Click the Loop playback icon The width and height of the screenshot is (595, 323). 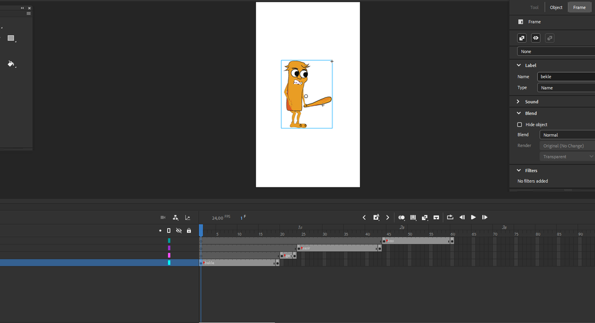coord(450,218)
